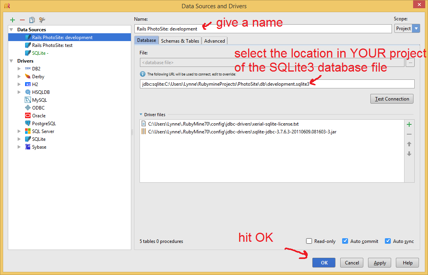This screenshot has height=275, width=428.
Task: Expand the DB2 driver node
Action: coord(19,69)
